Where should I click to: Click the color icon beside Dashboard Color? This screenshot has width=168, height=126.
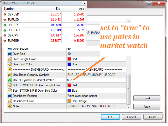click(9, 101)
